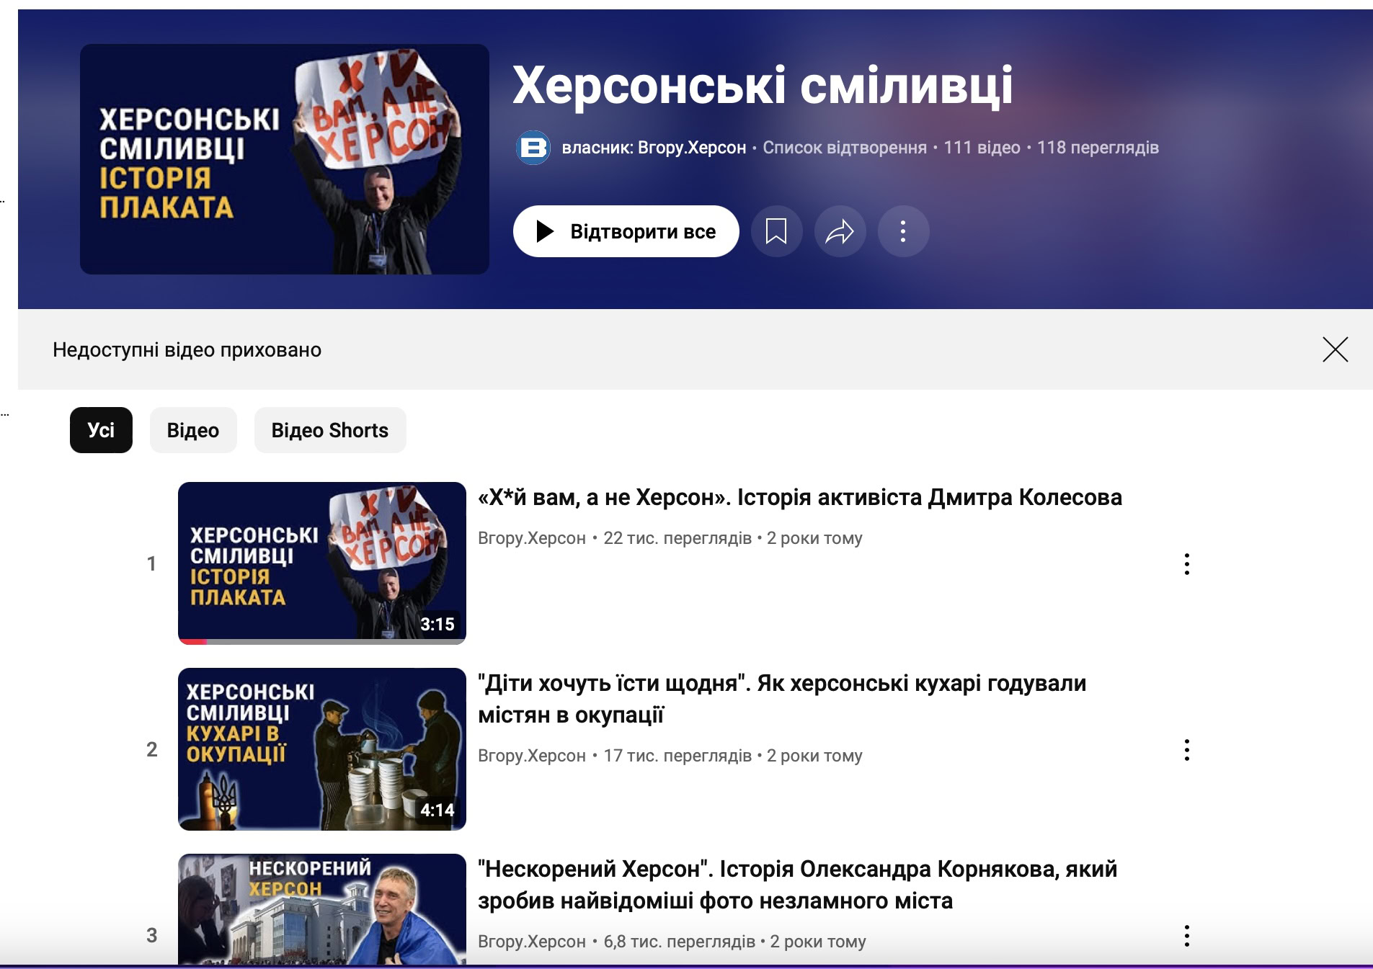Open options menu for кухарі годували video
The image size is (1373, 969).
1186,750
